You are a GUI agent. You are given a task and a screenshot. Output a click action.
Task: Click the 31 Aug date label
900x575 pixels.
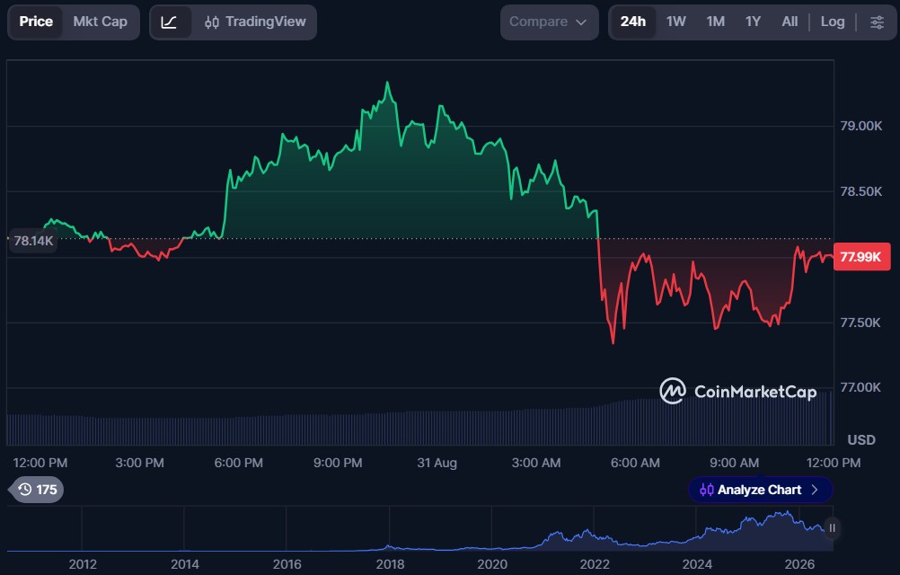click(437, 463)
